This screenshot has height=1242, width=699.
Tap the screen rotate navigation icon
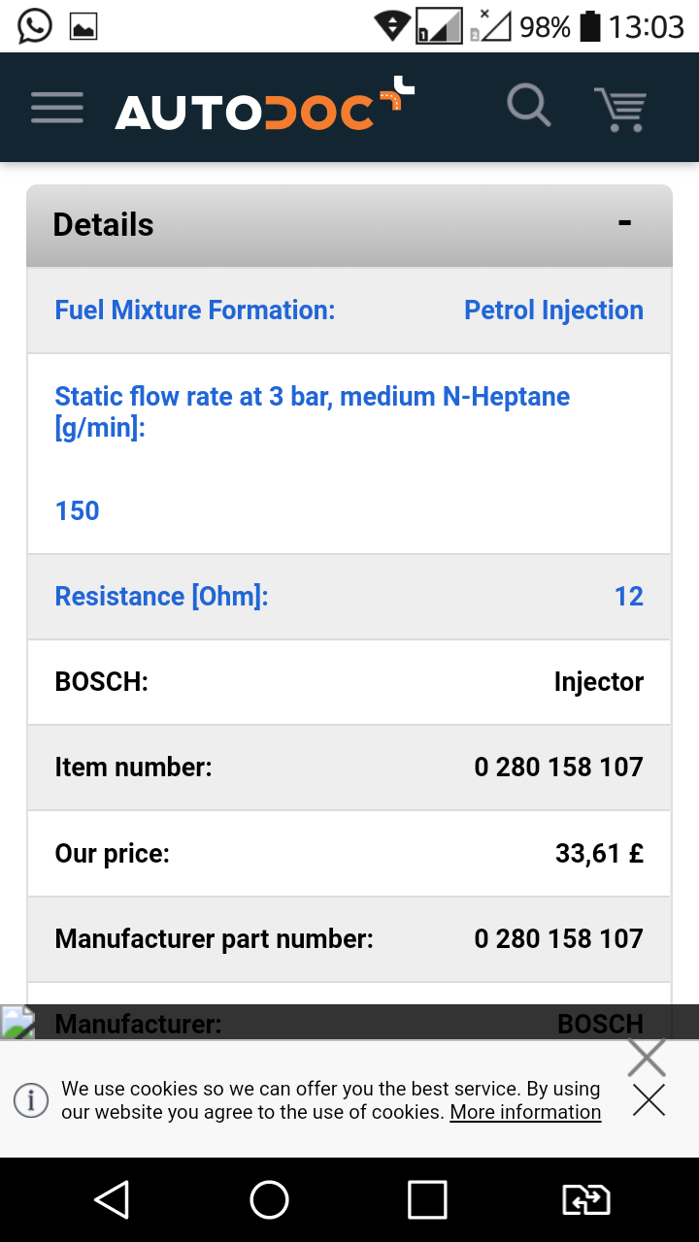(x=586, y=1200)
